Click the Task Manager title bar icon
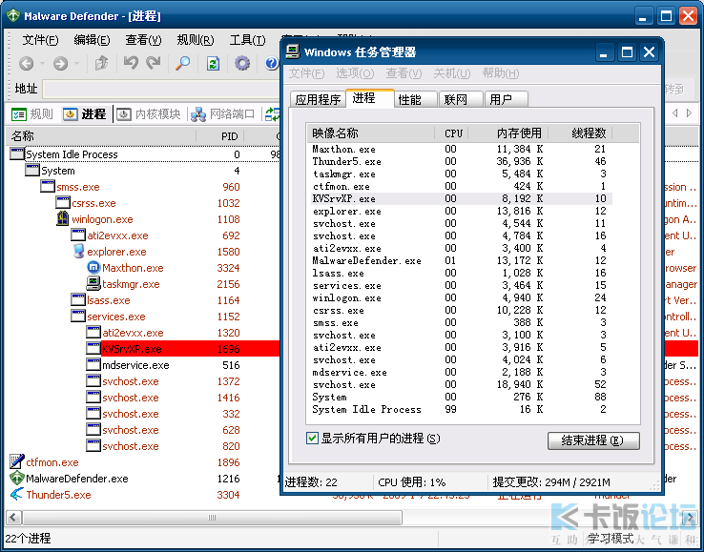 tap(293, 51)
